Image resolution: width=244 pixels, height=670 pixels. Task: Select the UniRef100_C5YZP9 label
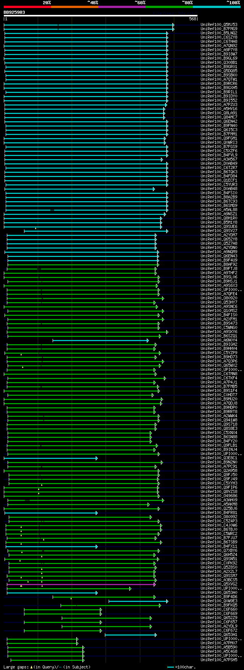tap(219, 353)
